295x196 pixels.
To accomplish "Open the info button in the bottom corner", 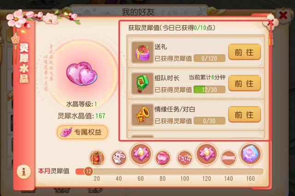I will [x=24, y=172].
